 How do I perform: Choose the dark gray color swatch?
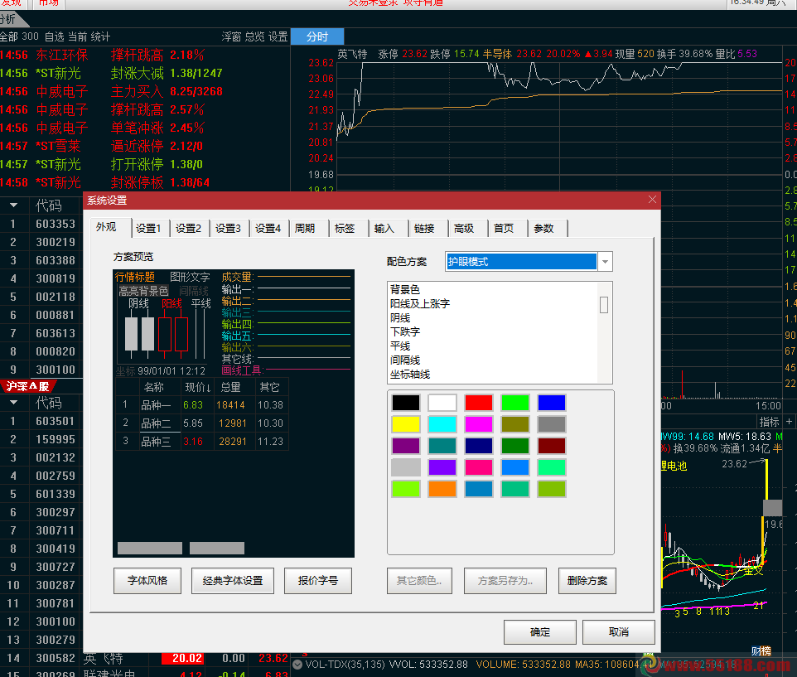552,424
